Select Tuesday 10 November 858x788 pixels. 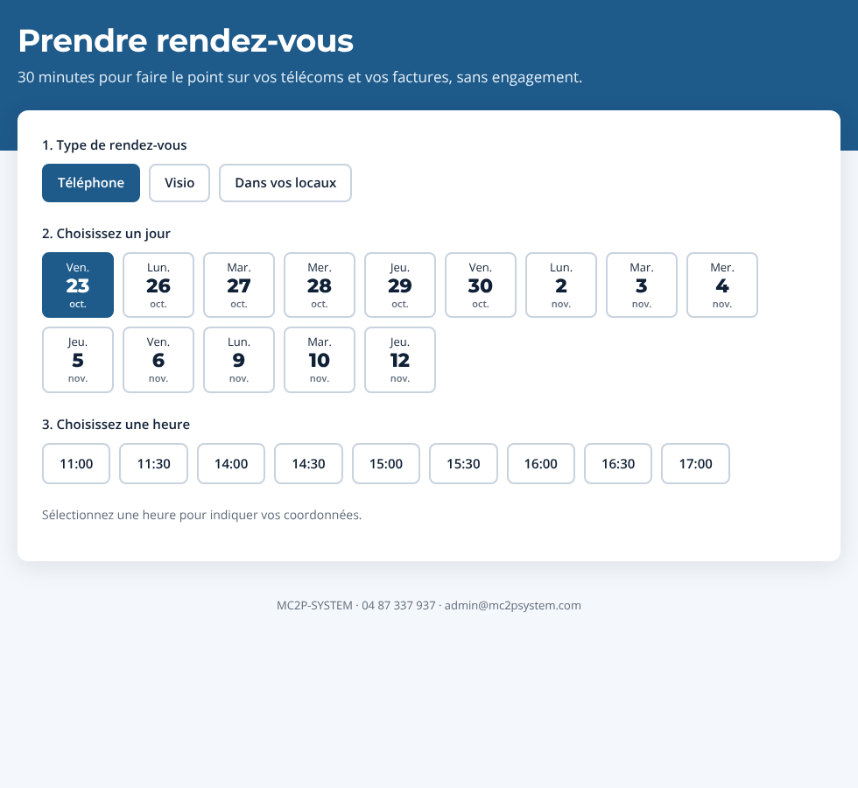[x=320, y=360]
